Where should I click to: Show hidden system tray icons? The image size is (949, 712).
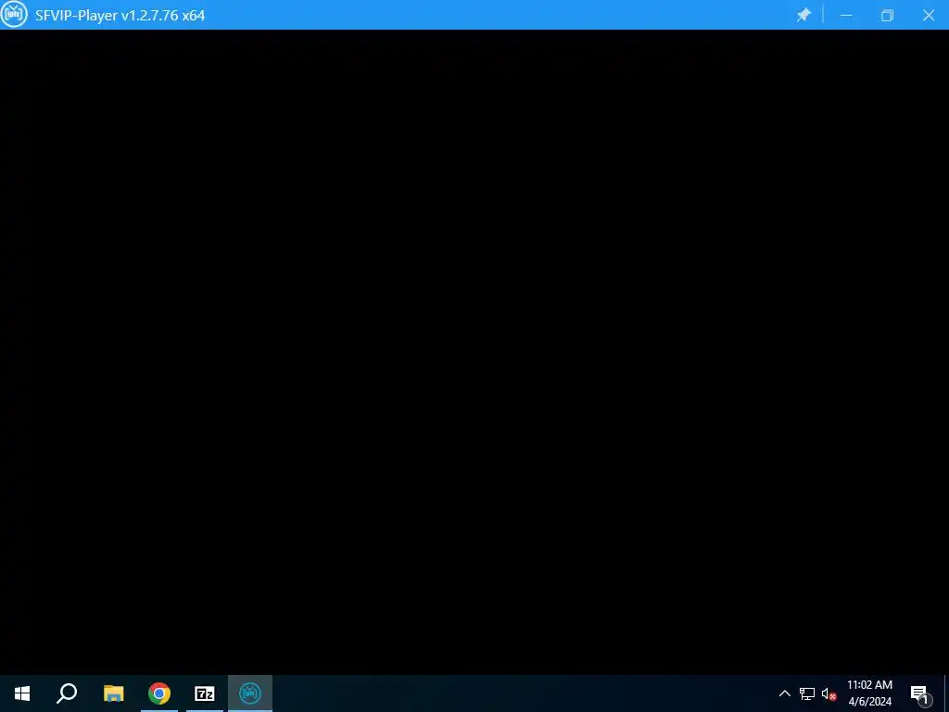click(x=784, y=693)
